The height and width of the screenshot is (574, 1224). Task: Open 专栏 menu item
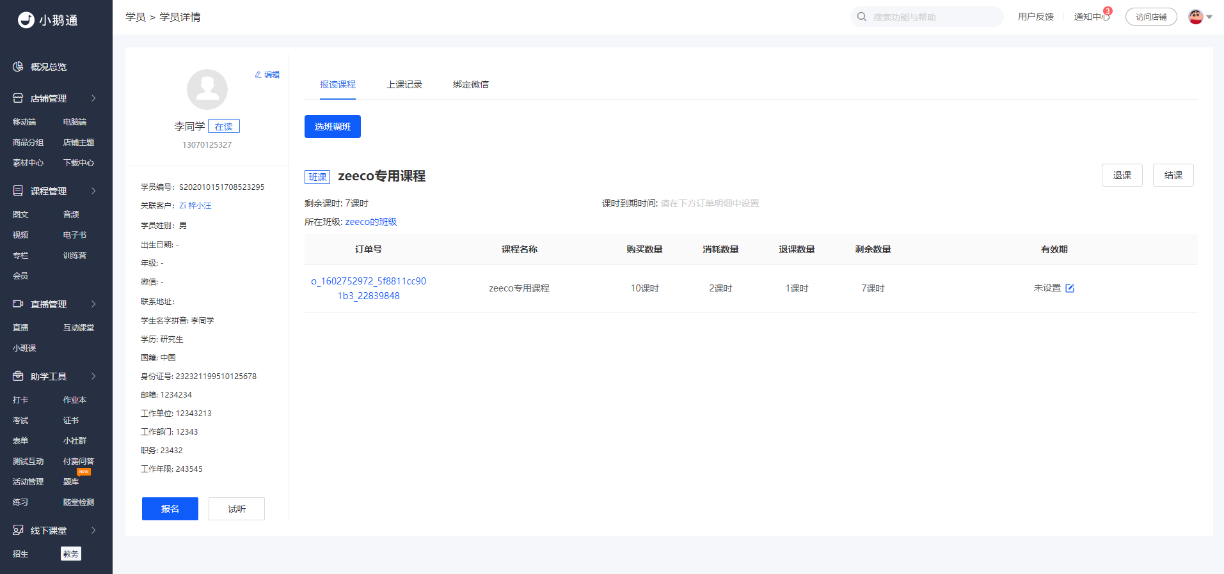click(20, 255)
